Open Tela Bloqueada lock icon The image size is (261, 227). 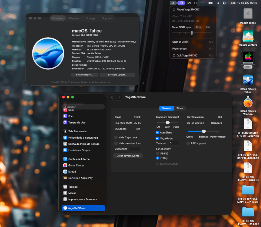coord(65,131)
